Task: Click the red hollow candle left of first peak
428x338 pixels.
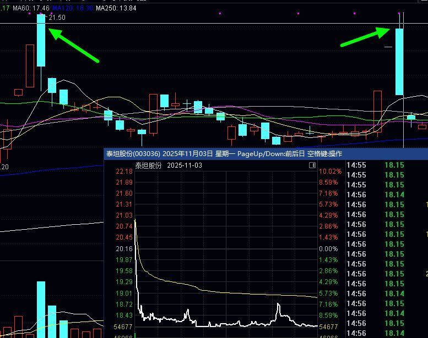Action: pyautogui.click(x=30, y=66)
